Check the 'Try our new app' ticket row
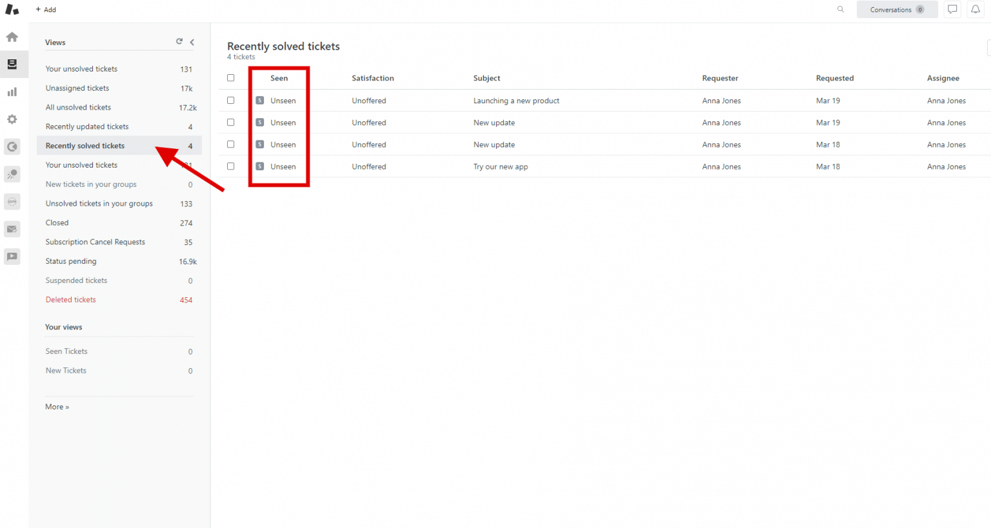 click(x=230, y=166)
